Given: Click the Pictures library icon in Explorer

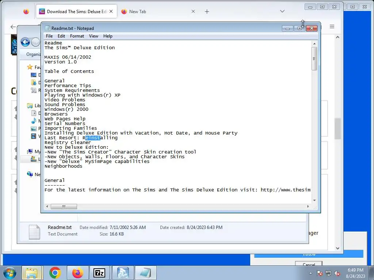Looking at the screenshot, I should point(34,129).
